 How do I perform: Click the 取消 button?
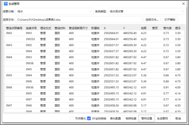pyautogui.click(x=178, y=119)
